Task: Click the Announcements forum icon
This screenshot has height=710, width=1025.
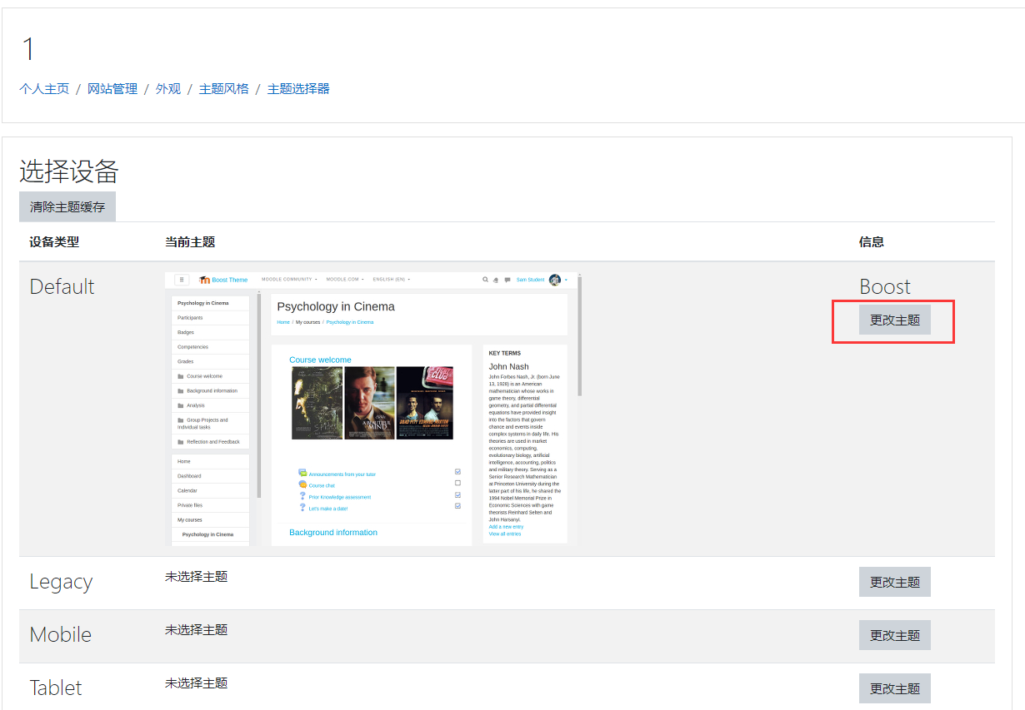Action: coord(302,473)
